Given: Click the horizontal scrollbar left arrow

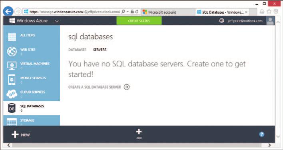Looking at the screenshot, I should click(8, 145).
